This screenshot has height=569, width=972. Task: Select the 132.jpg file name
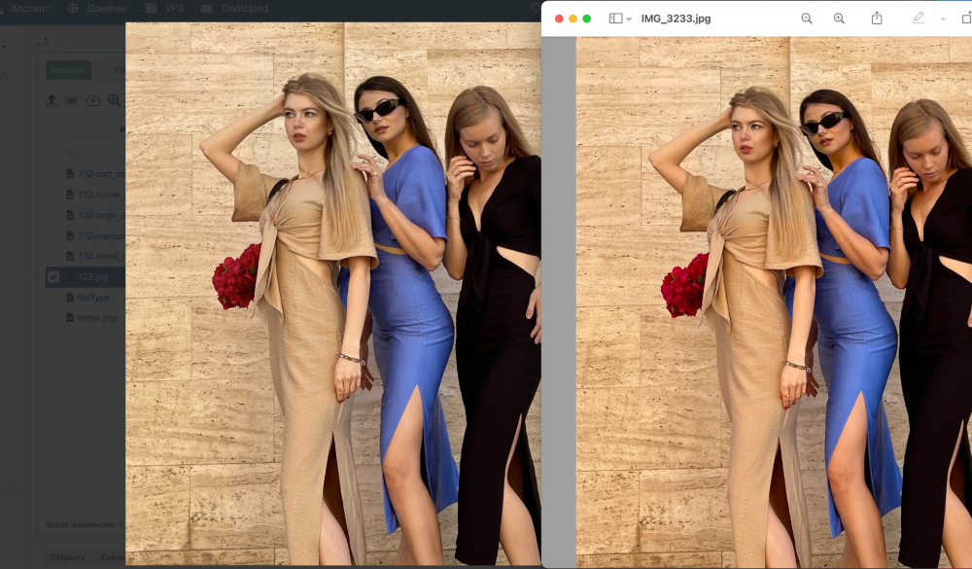(x=93, y=277)
